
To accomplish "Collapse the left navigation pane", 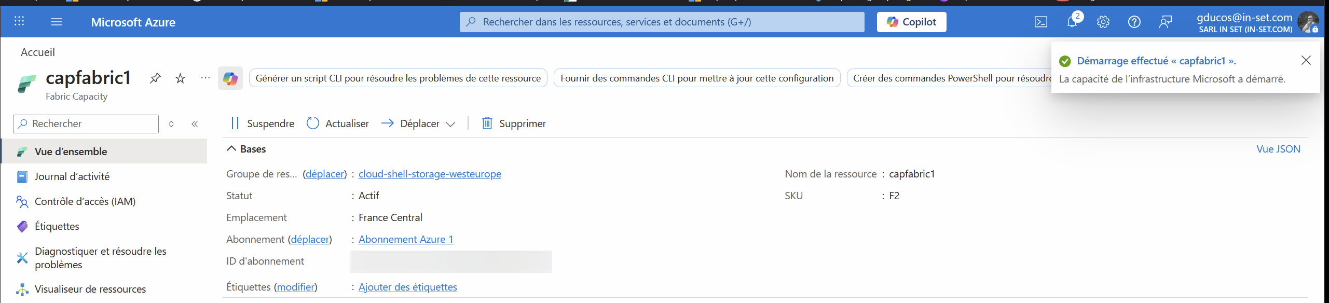I will (x=195, y=124).
